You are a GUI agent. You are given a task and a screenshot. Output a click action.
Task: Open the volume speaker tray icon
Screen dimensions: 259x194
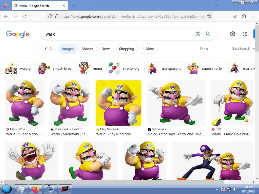235,189
